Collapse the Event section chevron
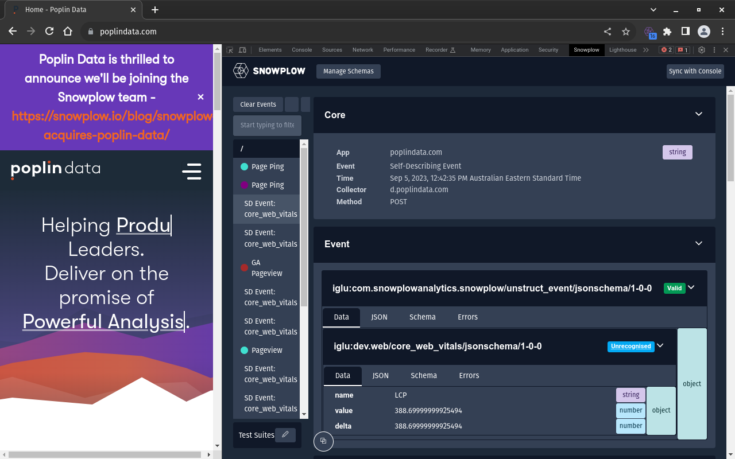Viewport: 735px width, 459px height. 699,243
